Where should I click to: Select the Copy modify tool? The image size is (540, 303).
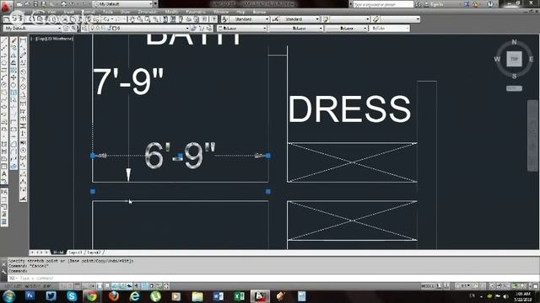(x=13, y=49)
